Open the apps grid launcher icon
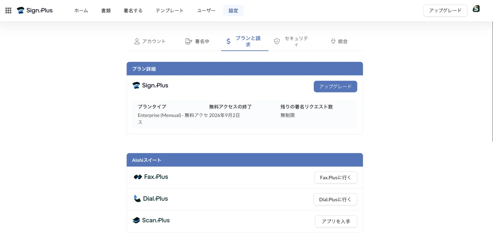 coord(8,11)
